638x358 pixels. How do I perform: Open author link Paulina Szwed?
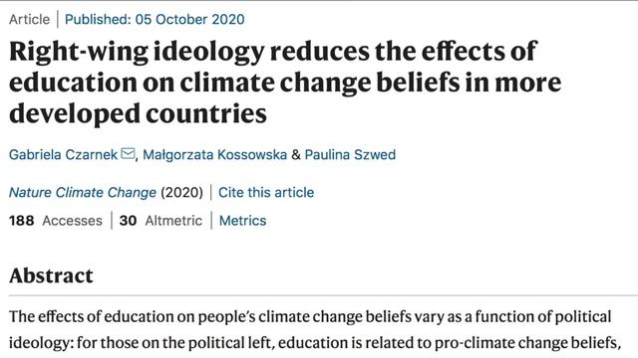point(350,155)
